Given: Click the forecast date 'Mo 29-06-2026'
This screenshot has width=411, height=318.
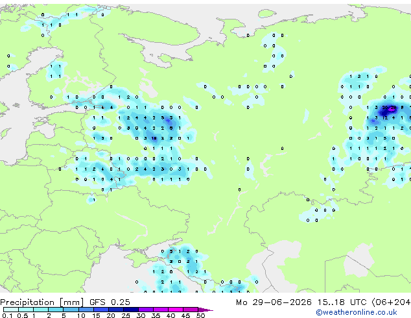Looking at the screenshot, I should coord(274,302).
